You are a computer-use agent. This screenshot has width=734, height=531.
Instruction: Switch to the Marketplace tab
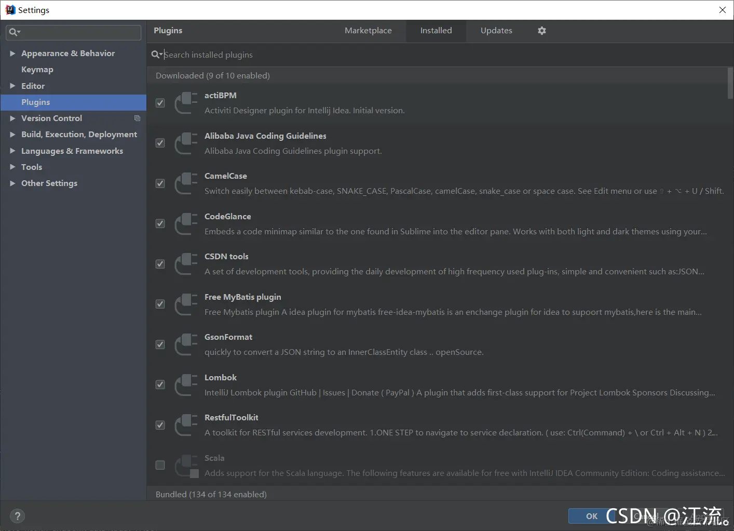point(368,31)
